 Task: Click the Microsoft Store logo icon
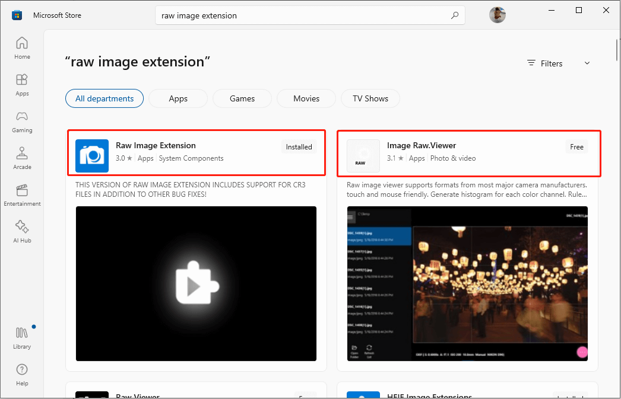[17, 15]
